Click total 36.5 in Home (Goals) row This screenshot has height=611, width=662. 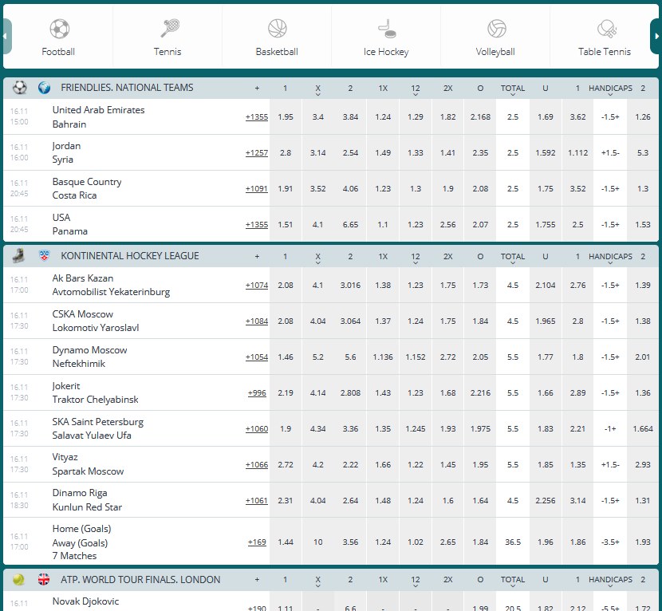513,542
